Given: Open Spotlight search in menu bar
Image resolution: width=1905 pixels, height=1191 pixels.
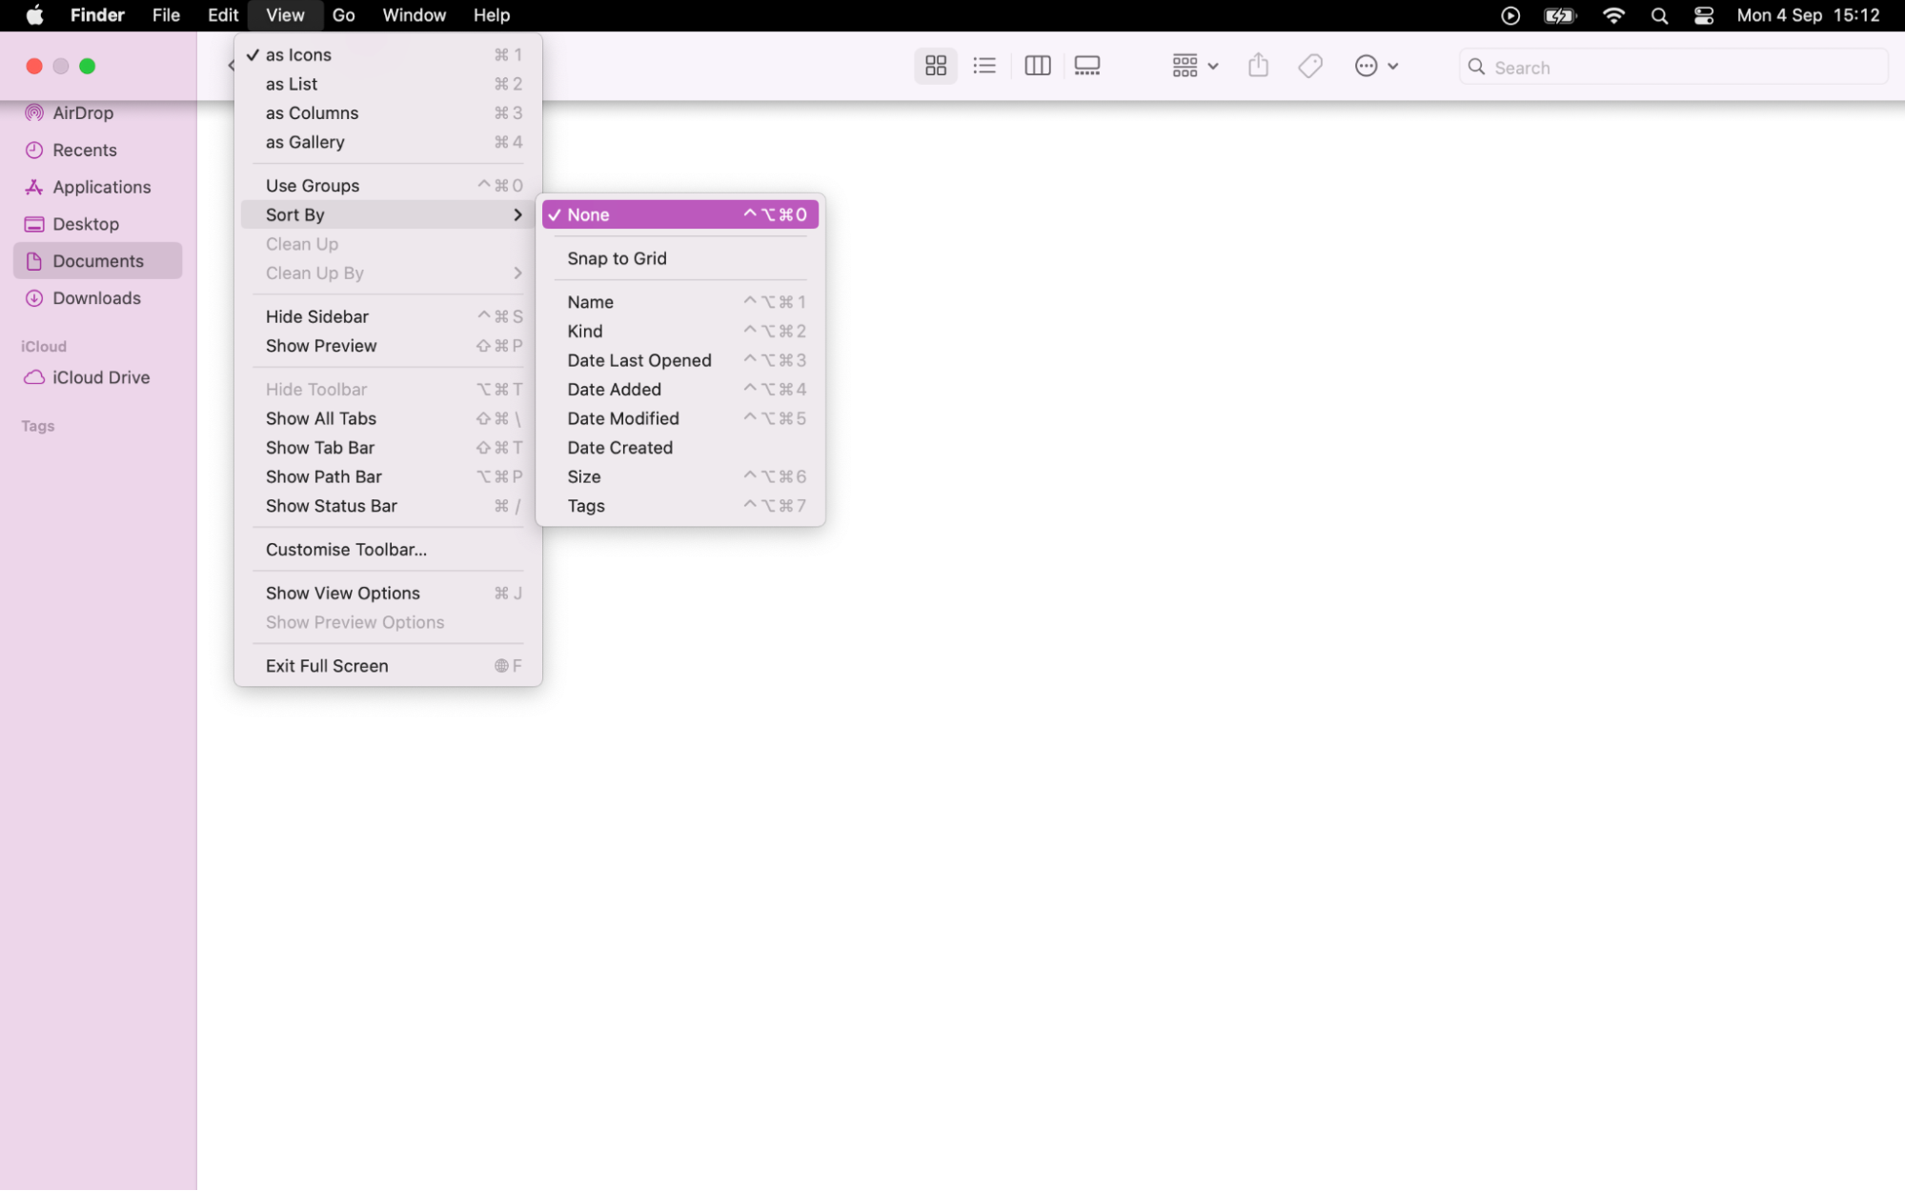Looking at the screenshot, I should coord(1659,15).
